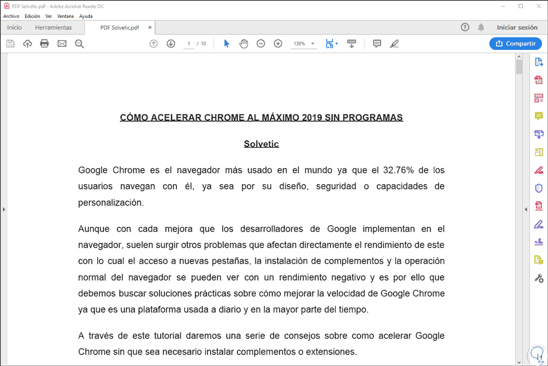The width and height of the screenshot is (548, 366).
Task: Open Export PDF tool in sidebar
Action: [x=539, y=62]
